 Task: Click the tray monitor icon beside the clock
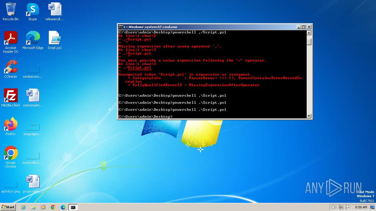(x=372, y=207)
